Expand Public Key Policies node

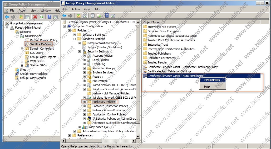[84, 102]
